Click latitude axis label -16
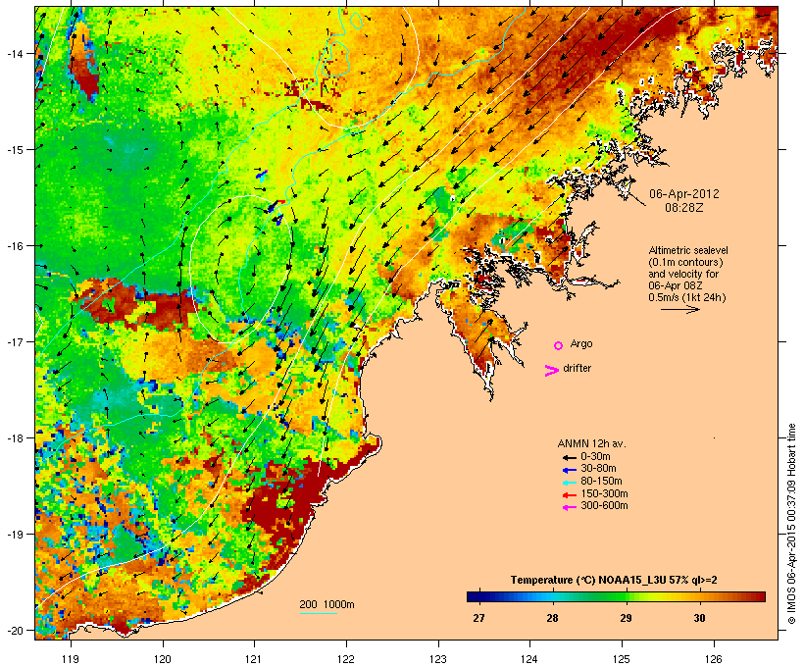 point(14,246)
